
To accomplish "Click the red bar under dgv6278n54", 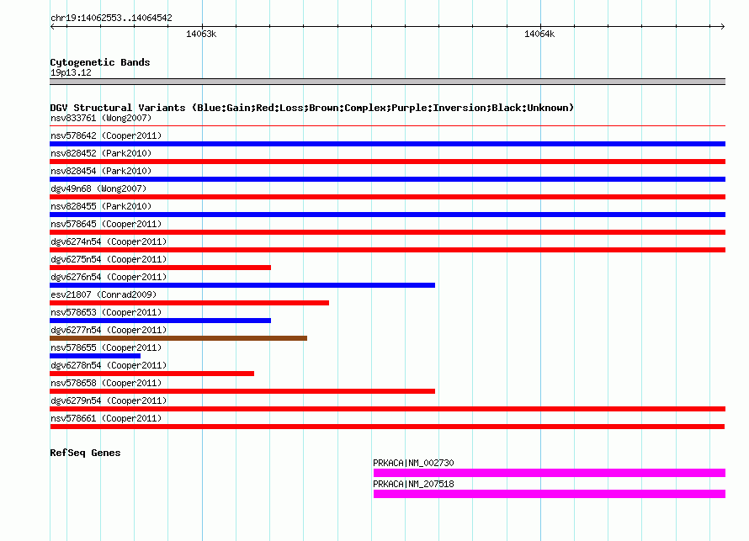I will click(151, 374).
